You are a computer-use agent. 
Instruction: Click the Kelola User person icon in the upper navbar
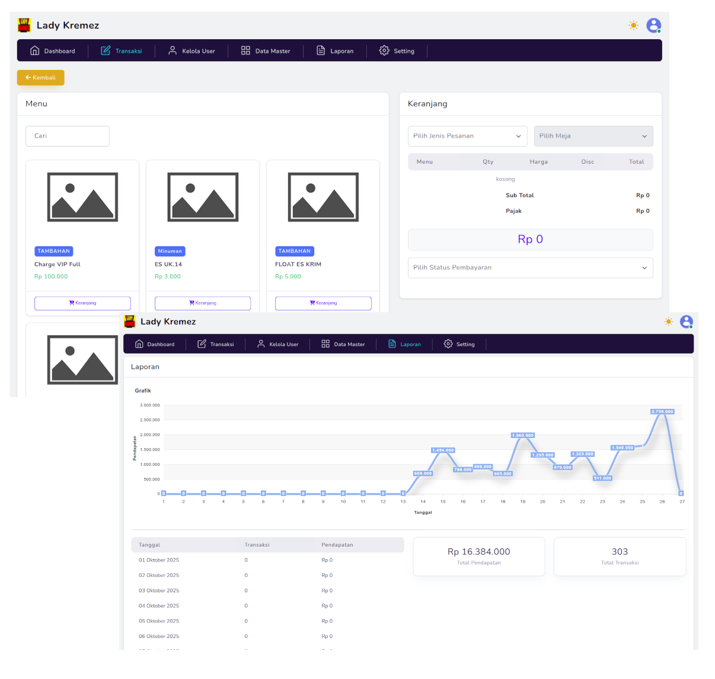click(173, 50)
